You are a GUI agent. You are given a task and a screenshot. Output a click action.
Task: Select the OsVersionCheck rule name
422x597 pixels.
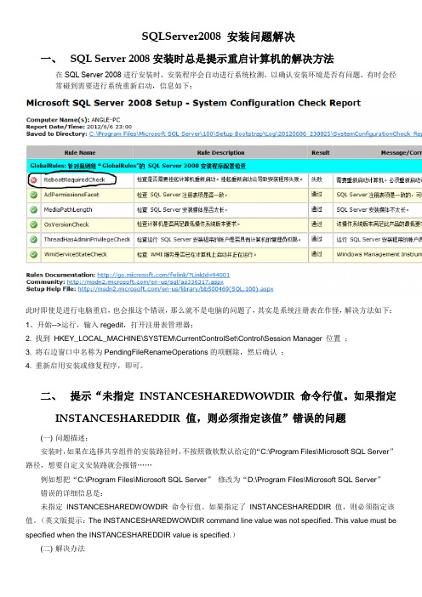tap(66, 225)
